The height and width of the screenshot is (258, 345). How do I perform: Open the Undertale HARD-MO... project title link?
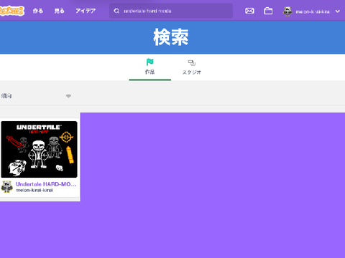pyautogui.click(x=46, y=184)
